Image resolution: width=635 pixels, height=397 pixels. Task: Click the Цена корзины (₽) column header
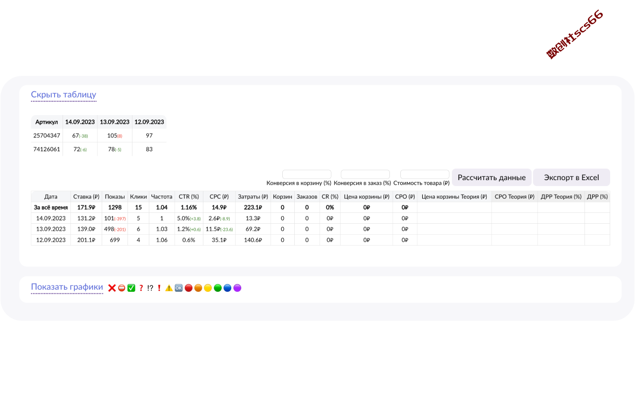(x=367, y=197)
